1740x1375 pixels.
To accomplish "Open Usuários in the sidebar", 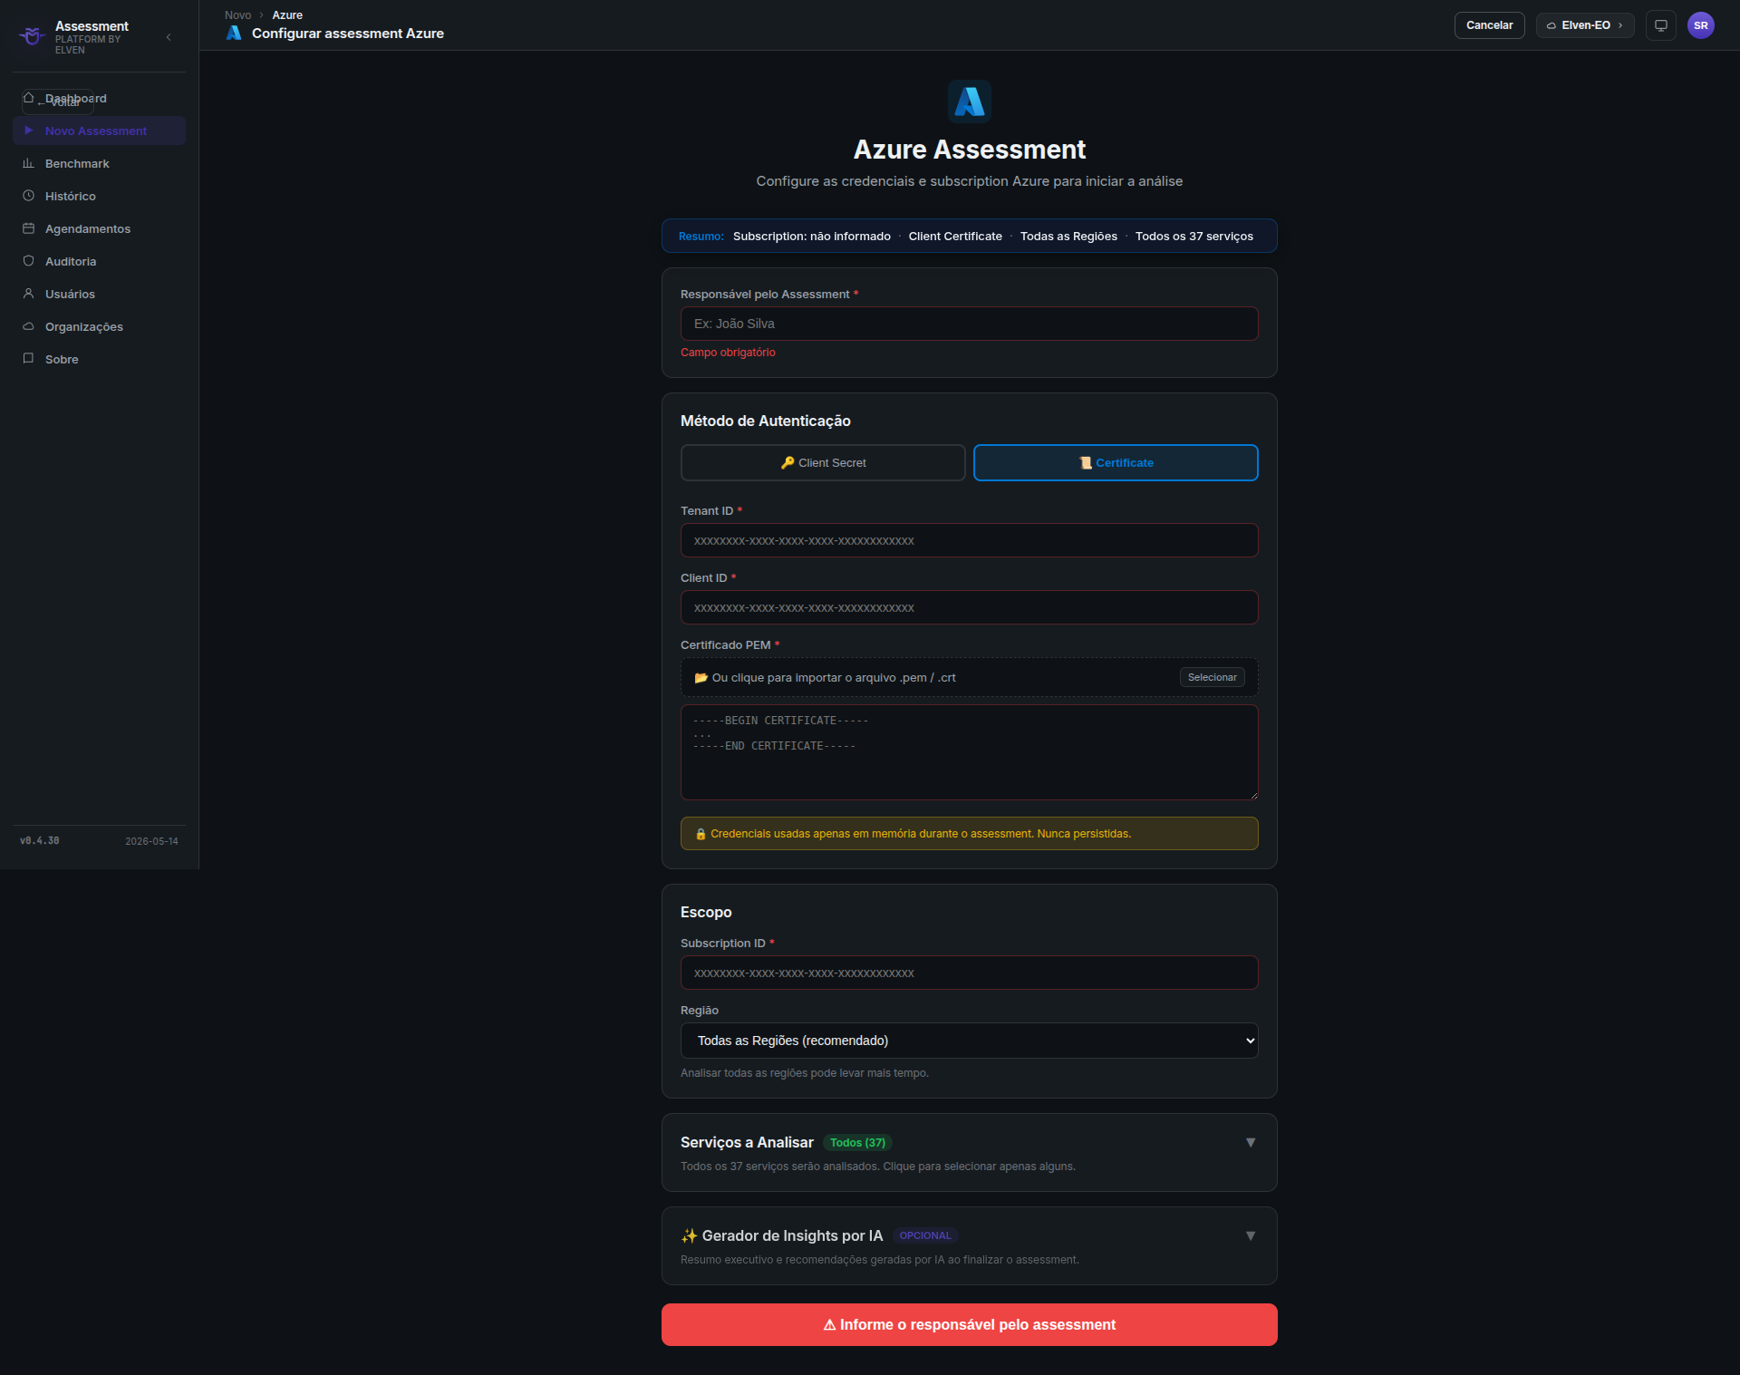I will click(99, 294).
